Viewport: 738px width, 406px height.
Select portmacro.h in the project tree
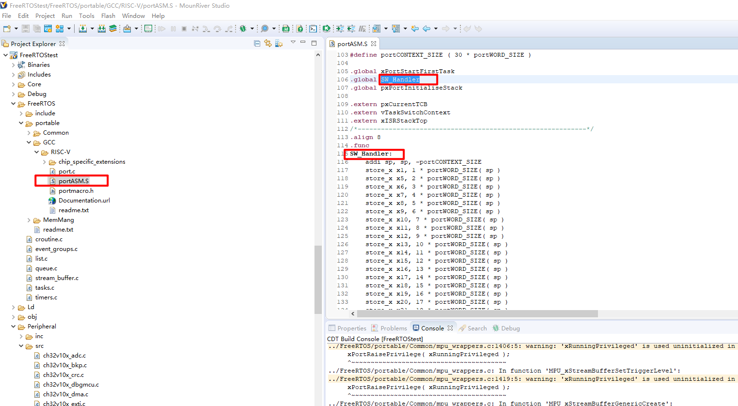click(76, 190)
